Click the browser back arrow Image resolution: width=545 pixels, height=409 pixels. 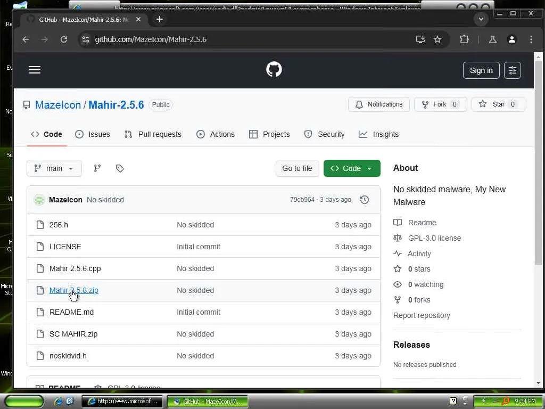[x=26, y=39]
